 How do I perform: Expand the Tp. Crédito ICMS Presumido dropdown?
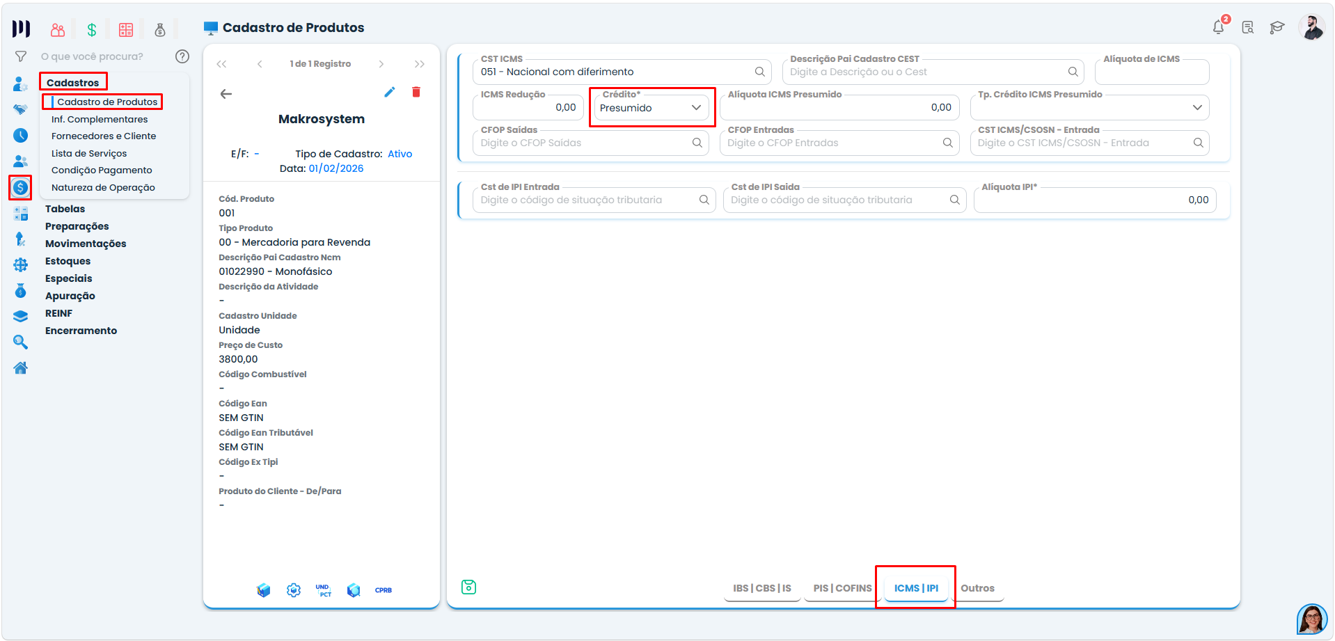[1197, 107]
